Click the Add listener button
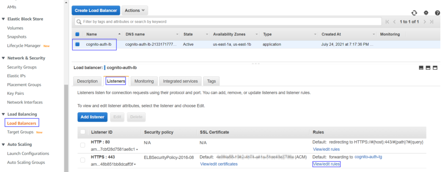Viewport: 442px width, 172px height. tap(92, 117)
